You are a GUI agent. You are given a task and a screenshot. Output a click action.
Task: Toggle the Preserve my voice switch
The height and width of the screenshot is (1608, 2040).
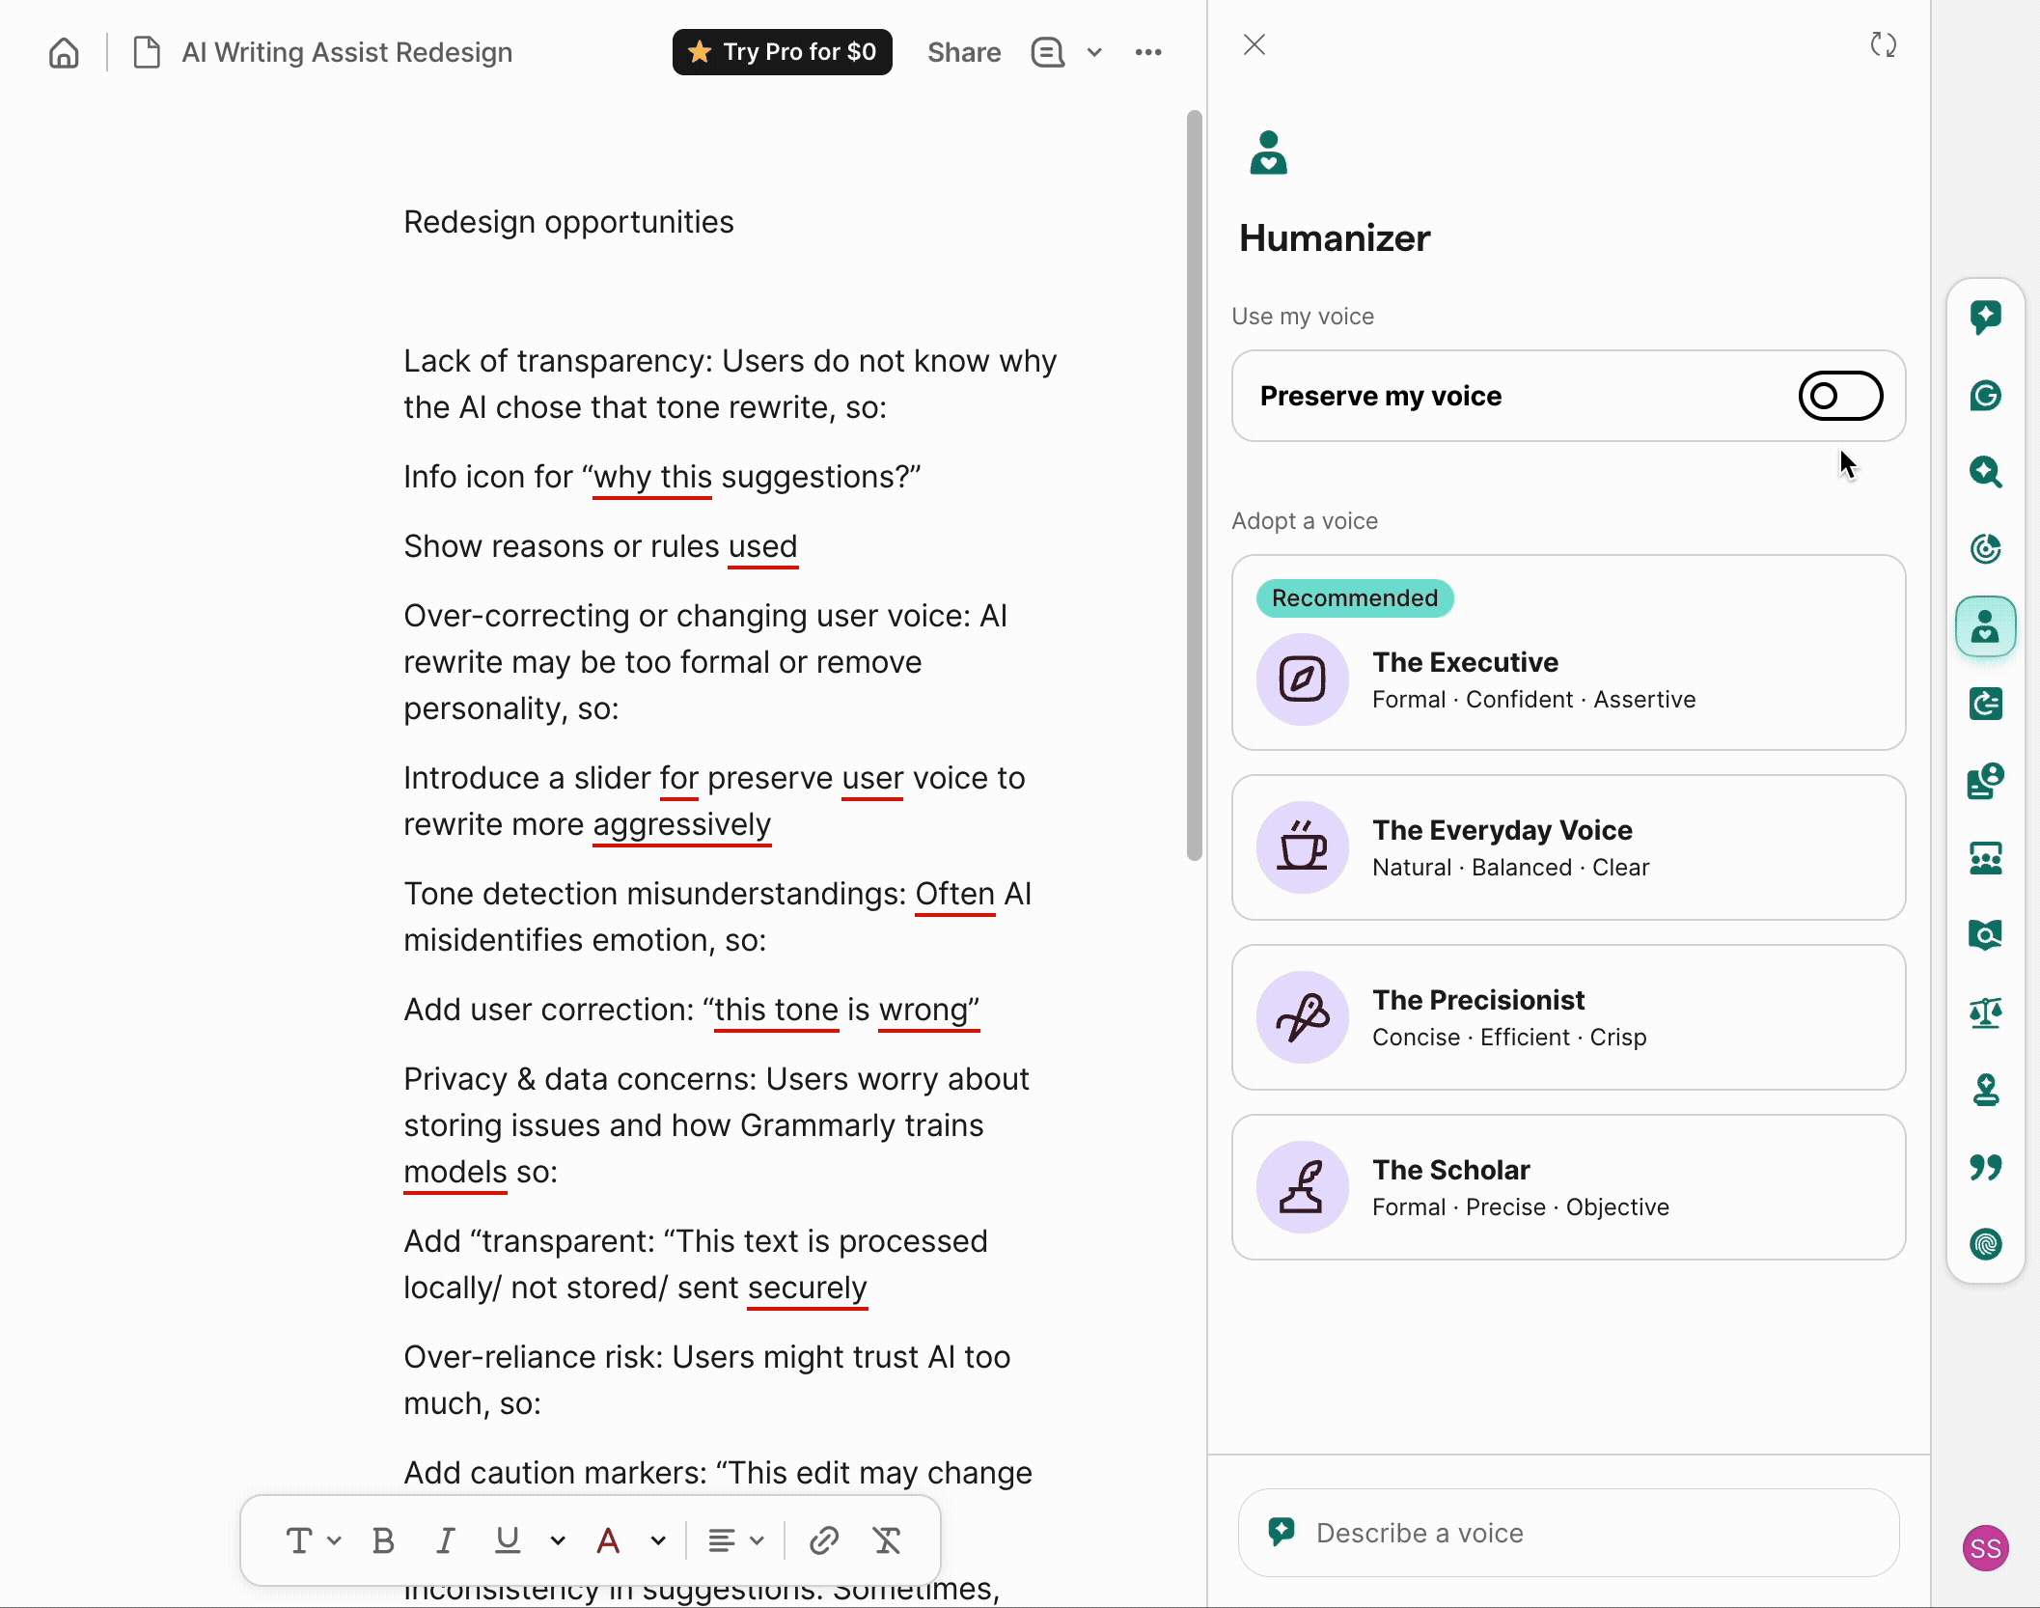1840,396
